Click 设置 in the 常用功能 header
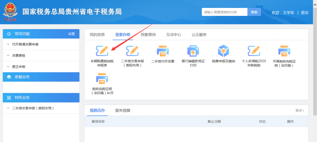317x142 pixels. (71, 34)
